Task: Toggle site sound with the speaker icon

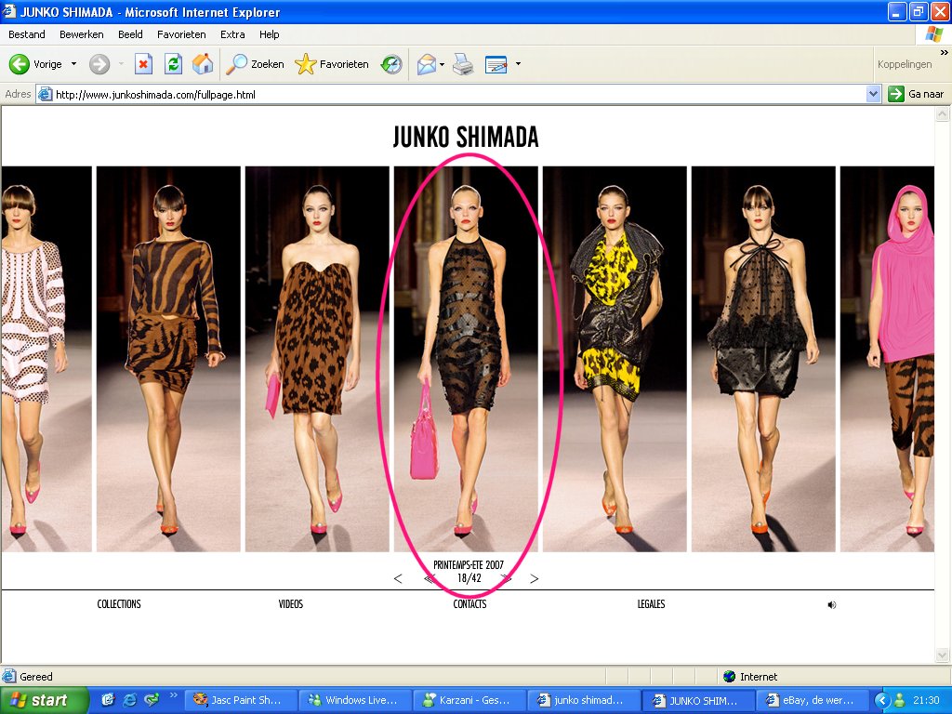Action: [832, 604]
